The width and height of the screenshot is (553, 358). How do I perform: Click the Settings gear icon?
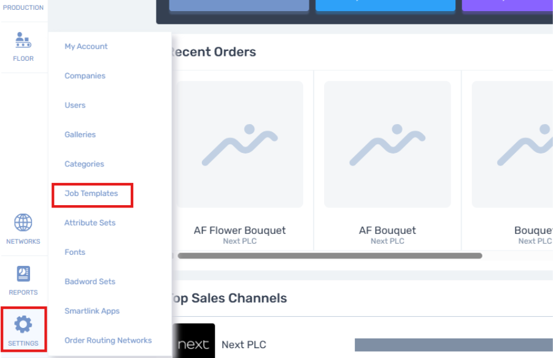pyautogui.click(x=23, y=324)
